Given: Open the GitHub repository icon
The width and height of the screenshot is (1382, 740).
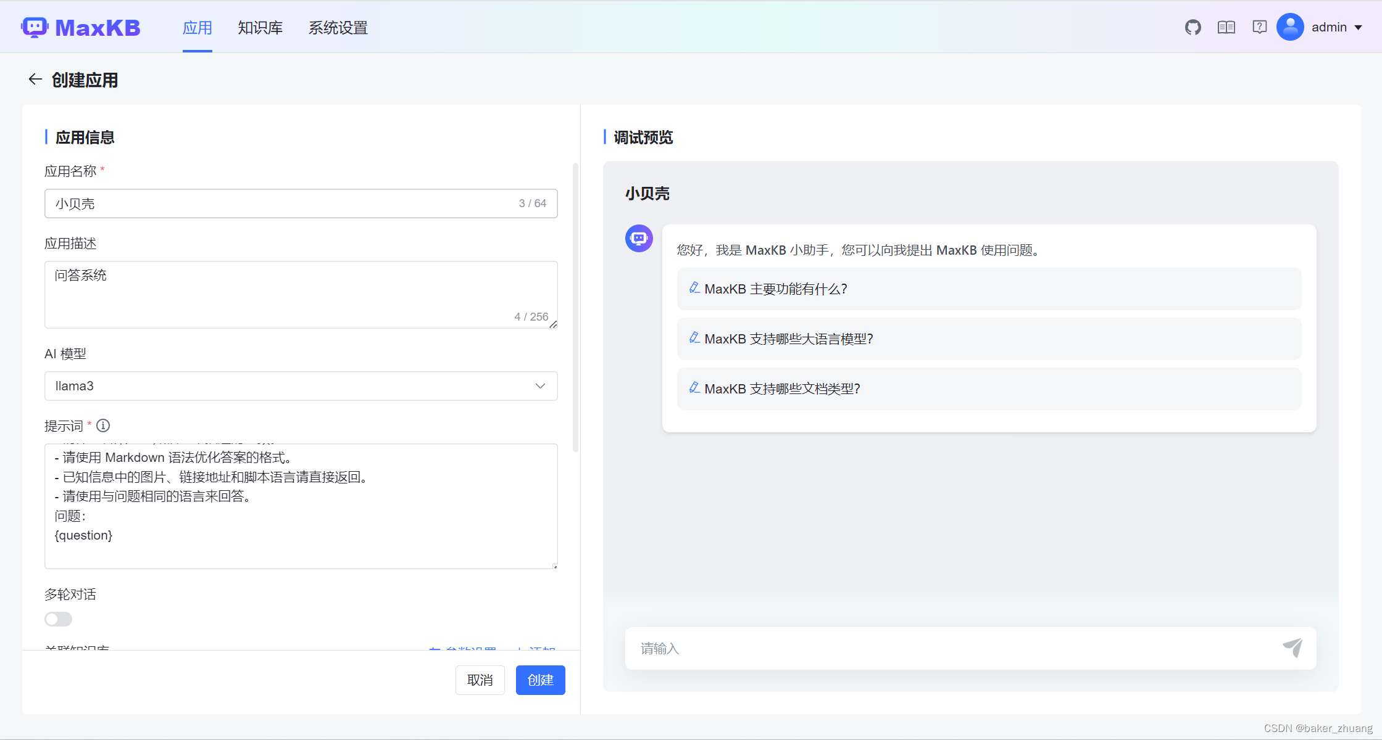Looking at the screenshot, I should tap(1193, 27).
